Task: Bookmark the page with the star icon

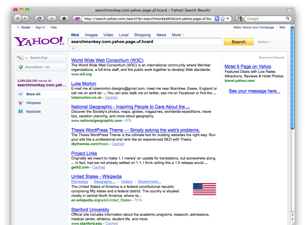Action: pos(223,19)
